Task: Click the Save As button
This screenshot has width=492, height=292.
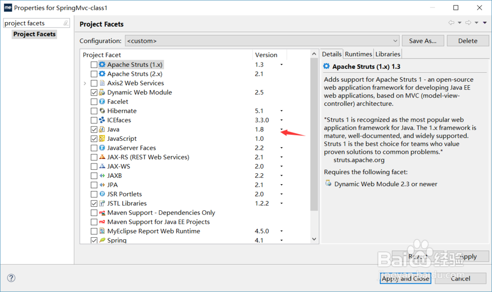Action: coord(423,41)
